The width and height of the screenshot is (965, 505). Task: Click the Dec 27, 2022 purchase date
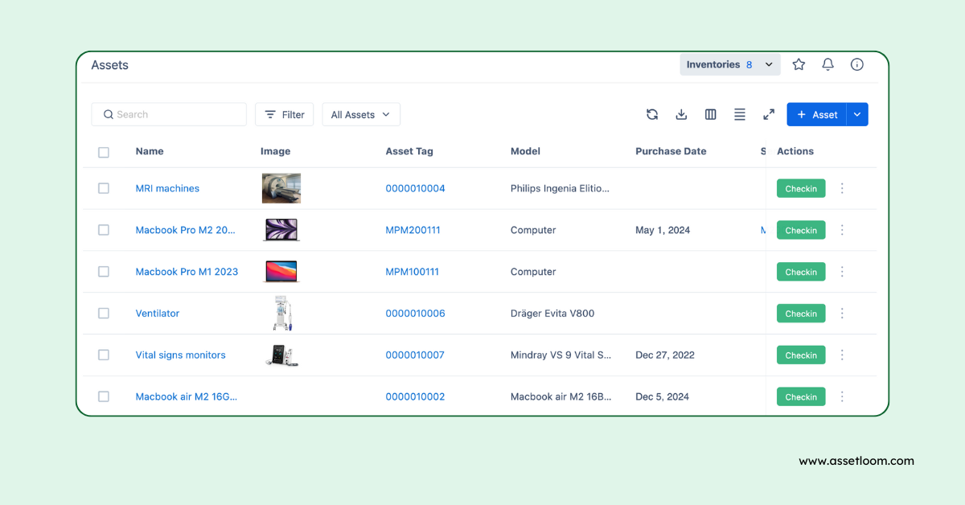click(x=665, y=355)
